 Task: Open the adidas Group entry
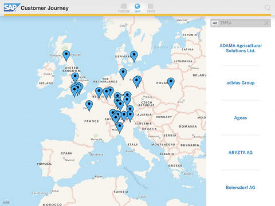click(241, 83)
